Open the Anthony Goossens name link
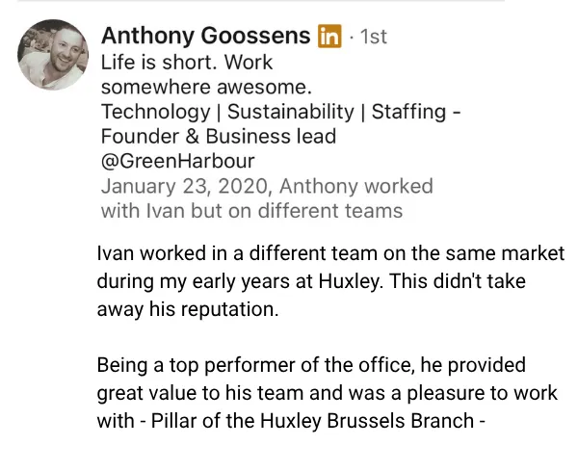Image resolution: width=578 pixels, height=472 pixels. tap(206, 36)
